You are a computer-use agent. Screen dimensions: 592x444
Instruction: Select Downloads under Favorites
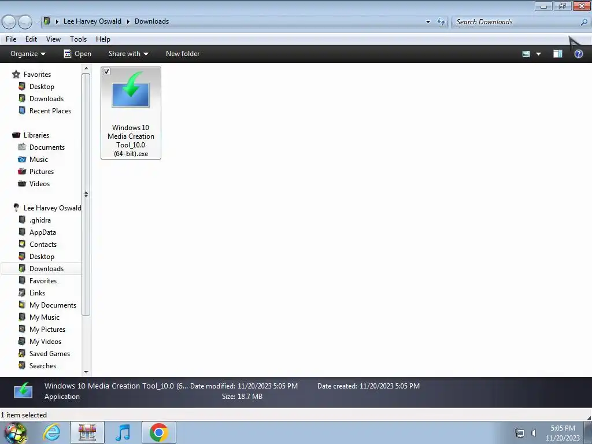click(x=46, y=98)
